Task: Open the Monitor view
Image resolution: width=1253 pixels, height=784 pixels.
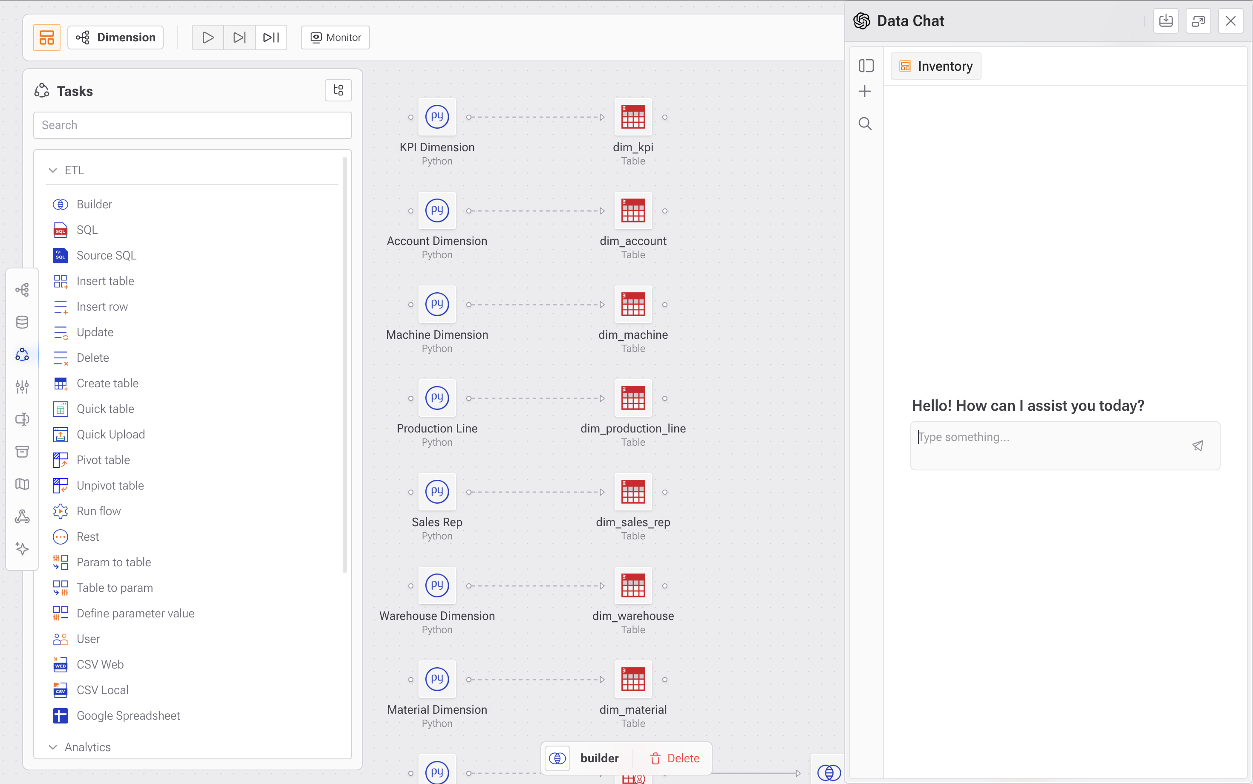Action: (x=335, y=37)
